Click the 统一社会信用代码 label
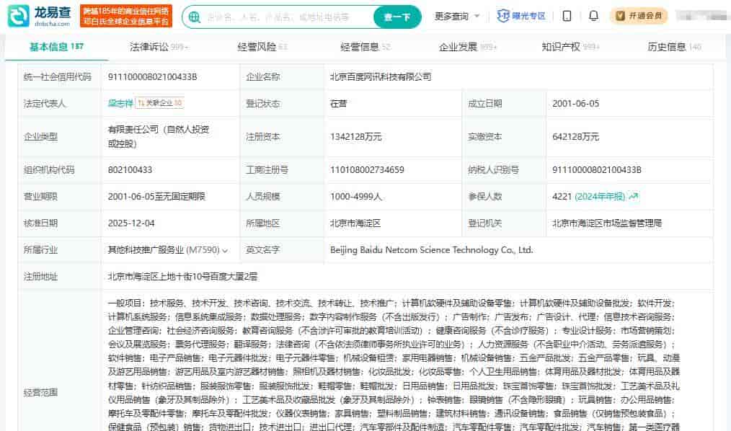This screenshot has width=731, height=431. click(58, 77)
